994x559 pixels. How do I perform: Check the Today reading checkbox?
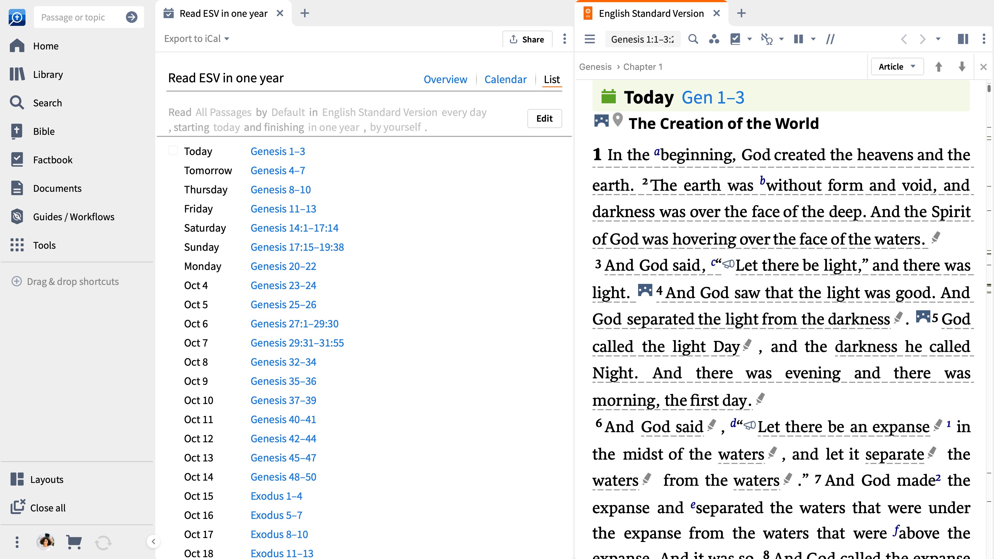[x=173, y=150]
